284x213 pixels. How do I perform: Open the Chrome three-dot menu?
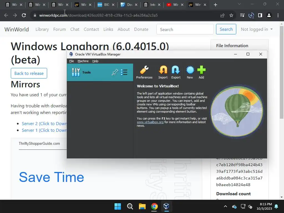click(278, 16)
